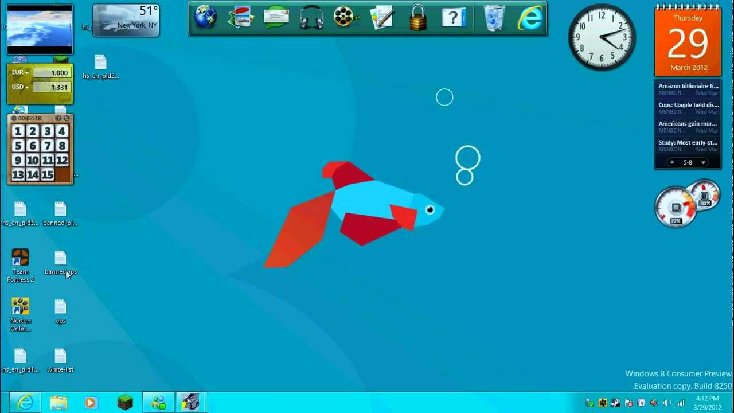
Task: Open the EUR currency dropdown
Action: pyautogui.click(x=20, y=73)
